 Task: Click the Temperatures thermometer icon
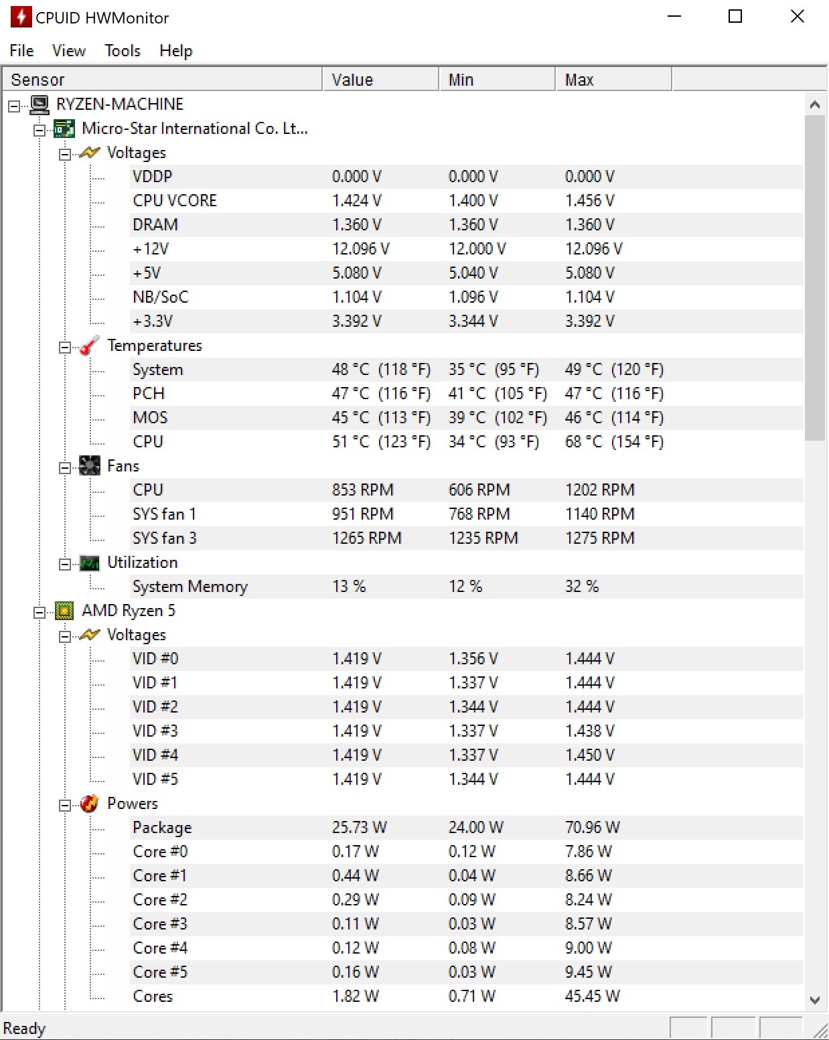click(90, 346)
